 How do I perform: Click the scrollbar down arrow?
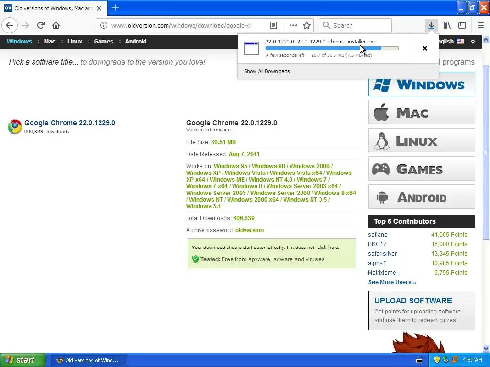486,348
